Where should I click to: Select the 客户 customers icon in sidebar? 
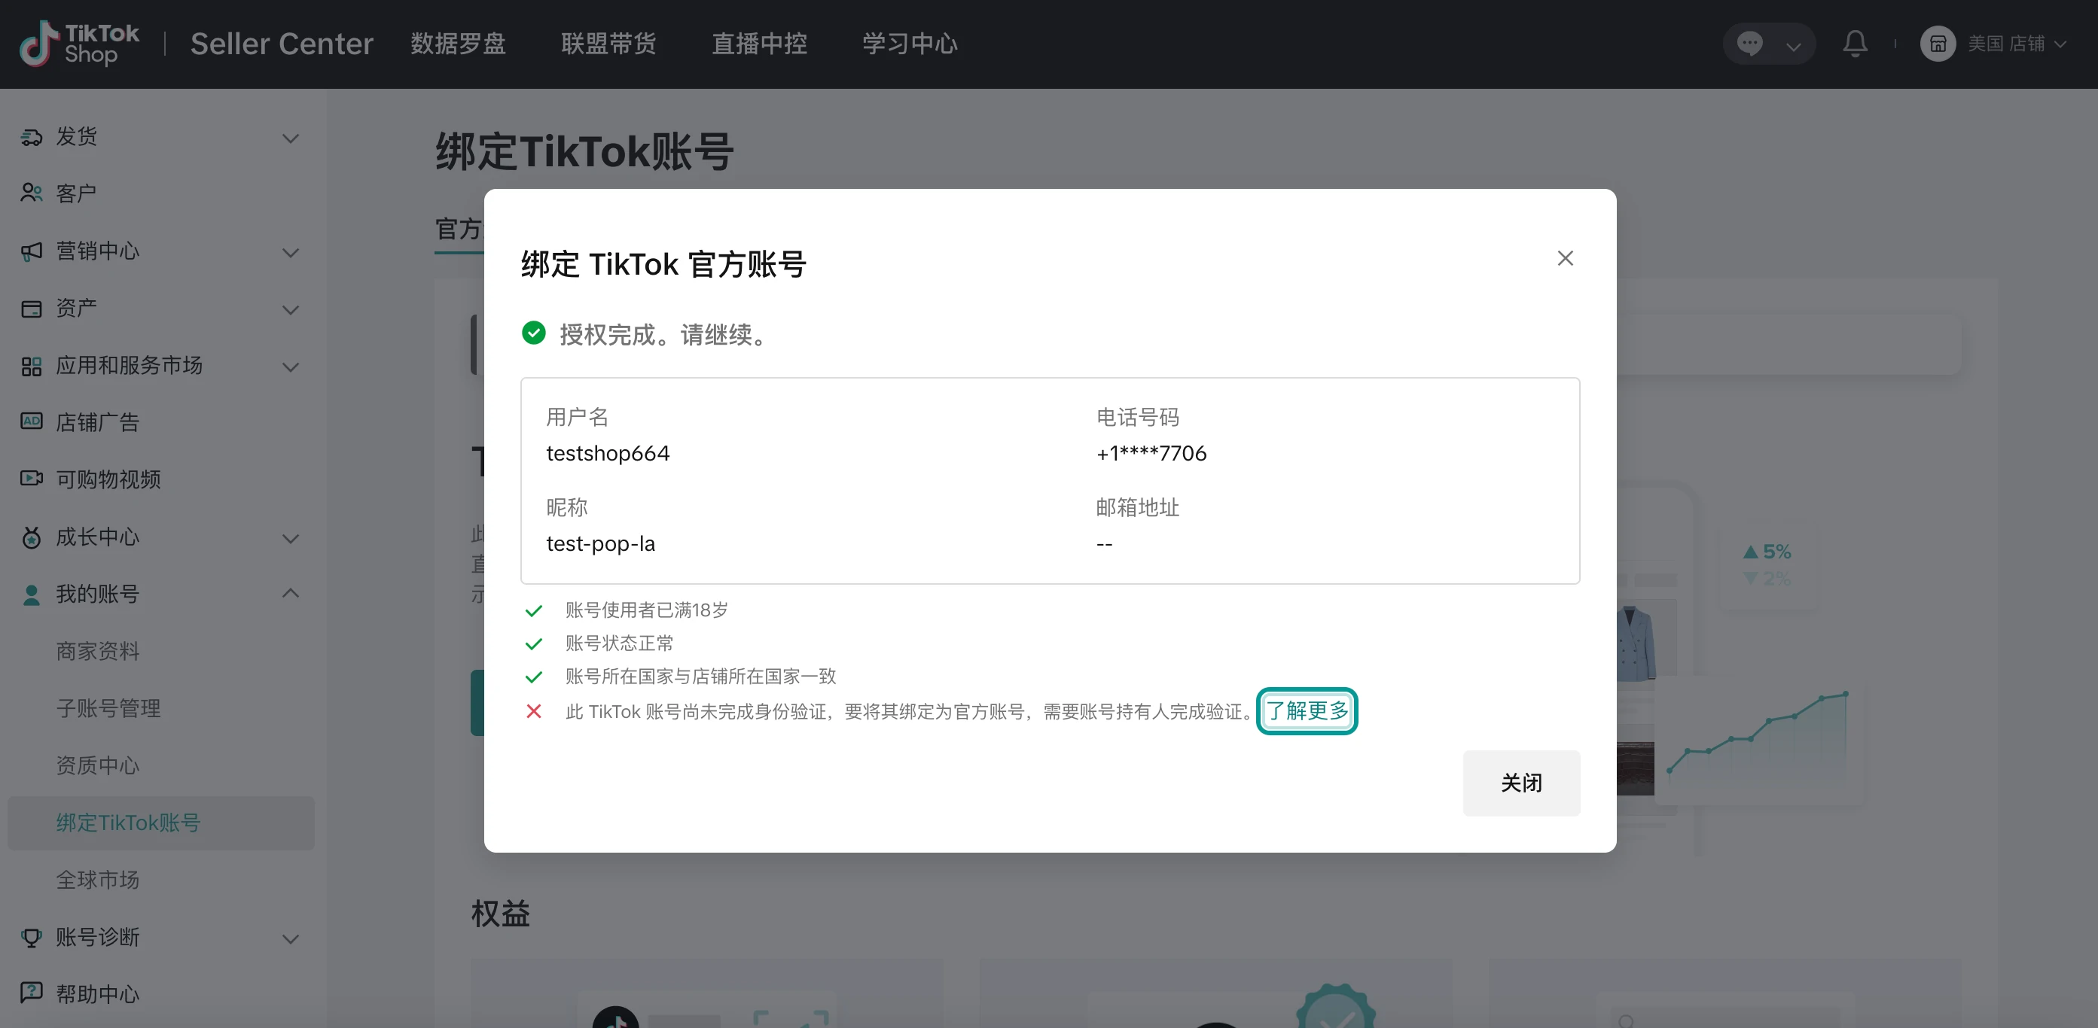click(x=31, y=193)
